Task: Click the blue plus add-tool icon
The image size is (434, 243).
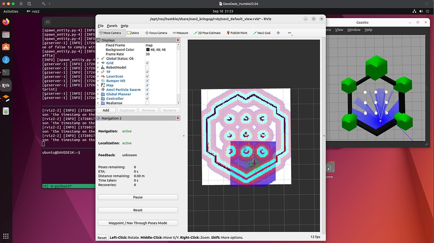Action: (278, 33)
